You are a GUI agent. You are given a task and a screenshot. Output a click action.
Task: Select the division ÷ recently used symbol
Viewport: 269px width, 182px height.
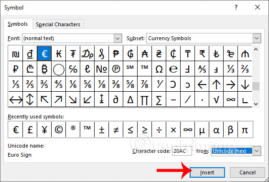tap(159, 129)
